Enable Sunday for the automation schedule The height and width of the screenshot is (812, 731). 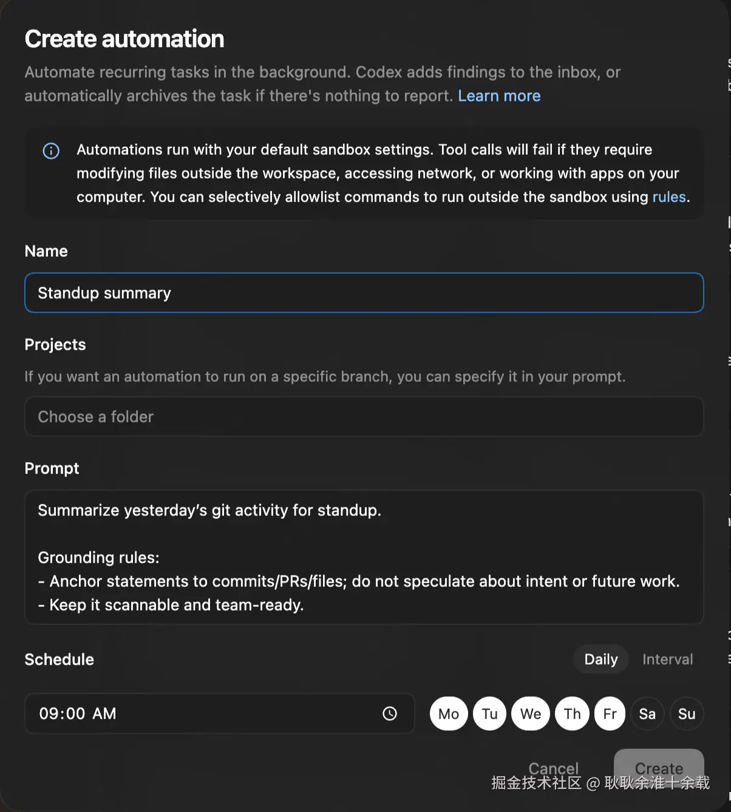pos(687,714)
